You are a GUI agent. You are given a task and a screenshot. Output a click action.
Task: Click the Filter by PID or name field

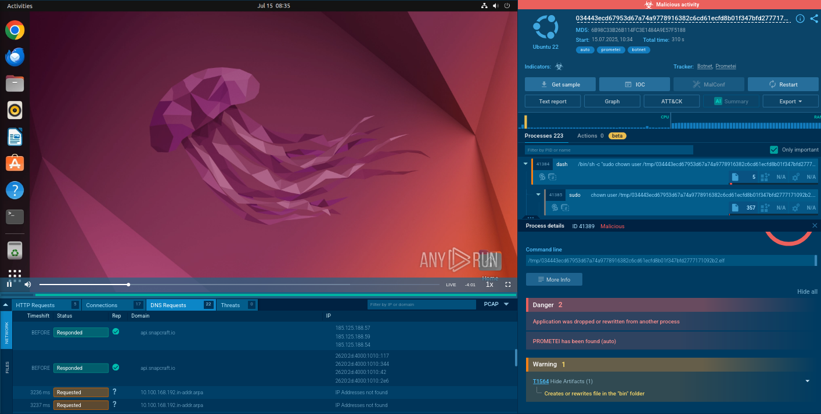608,150
